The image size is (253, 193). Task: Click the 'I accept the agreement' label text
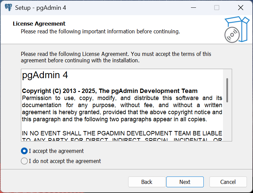click(56, 151)
